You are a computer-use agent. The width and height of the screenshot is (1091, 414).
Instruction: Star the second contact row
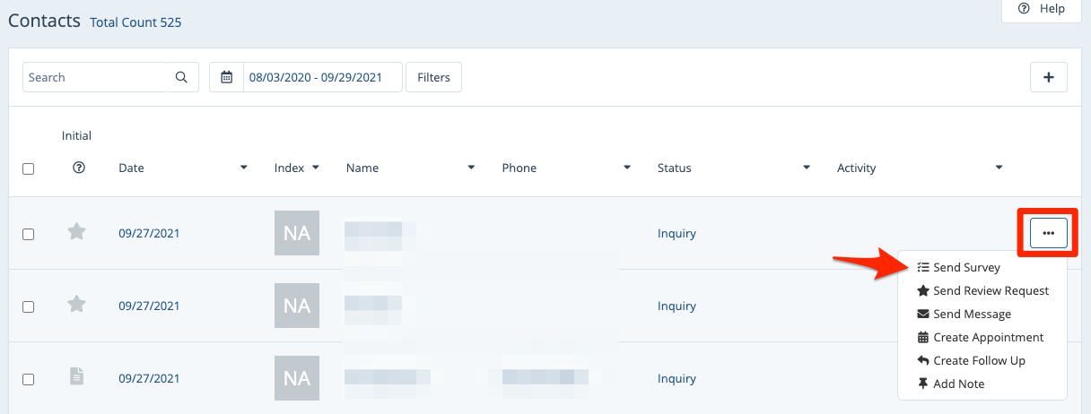click(77, 305)
